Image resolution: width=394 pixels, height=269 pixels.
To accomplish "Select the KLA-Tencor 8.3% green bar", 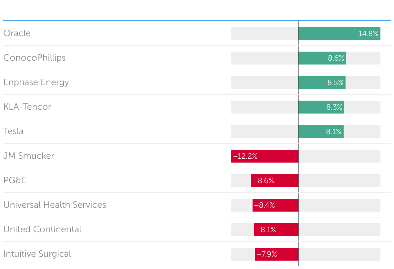I will point(321,107).
